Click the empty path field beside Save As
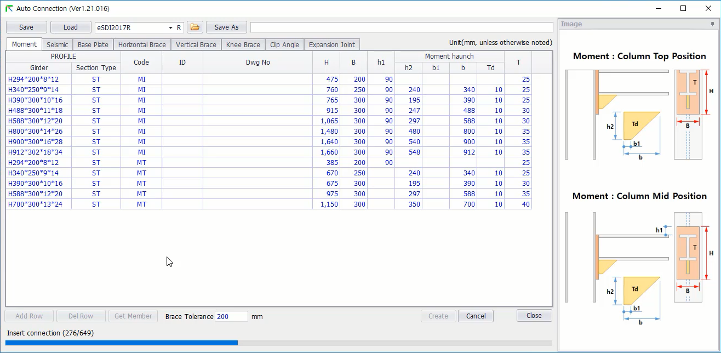 click(401, 27)
